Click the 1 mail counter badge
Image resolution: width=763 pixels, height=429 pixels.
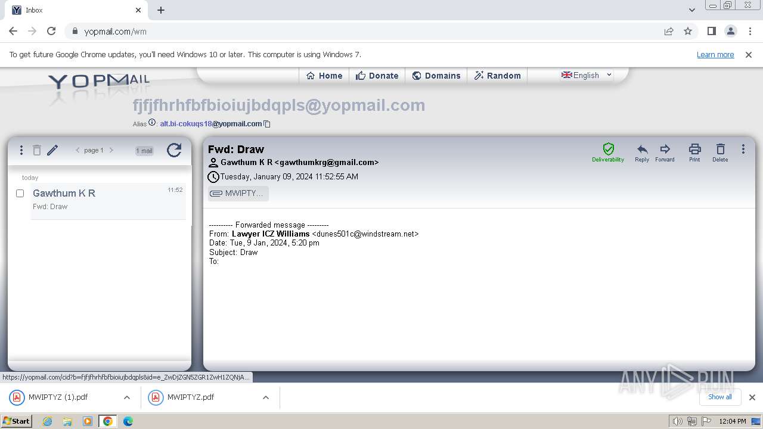coord(144,151)
